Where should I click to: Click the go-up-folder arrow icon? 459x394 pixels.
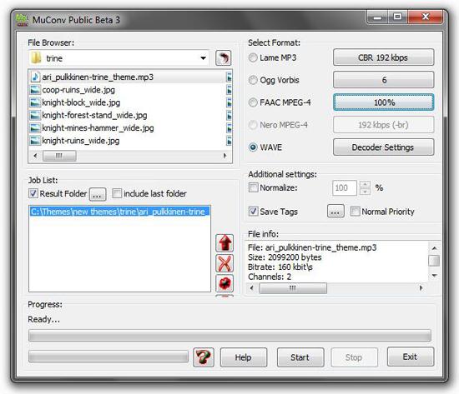pyautogui.click(x=223, y=58)
